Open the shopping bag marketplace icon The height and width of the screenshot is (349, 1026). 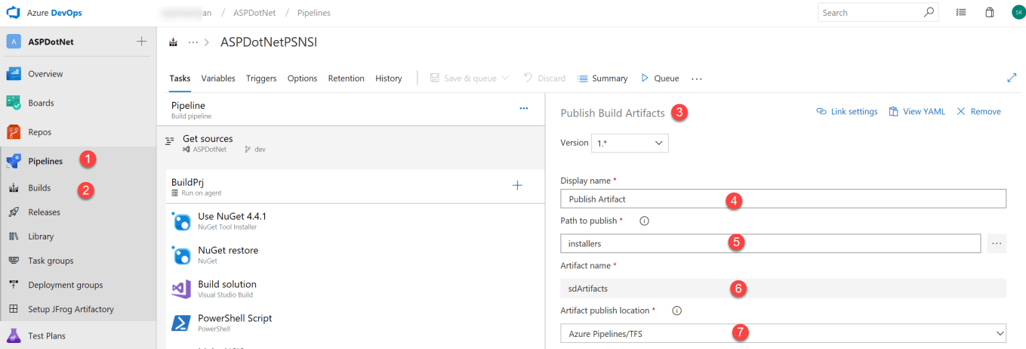tap(990, 13)
